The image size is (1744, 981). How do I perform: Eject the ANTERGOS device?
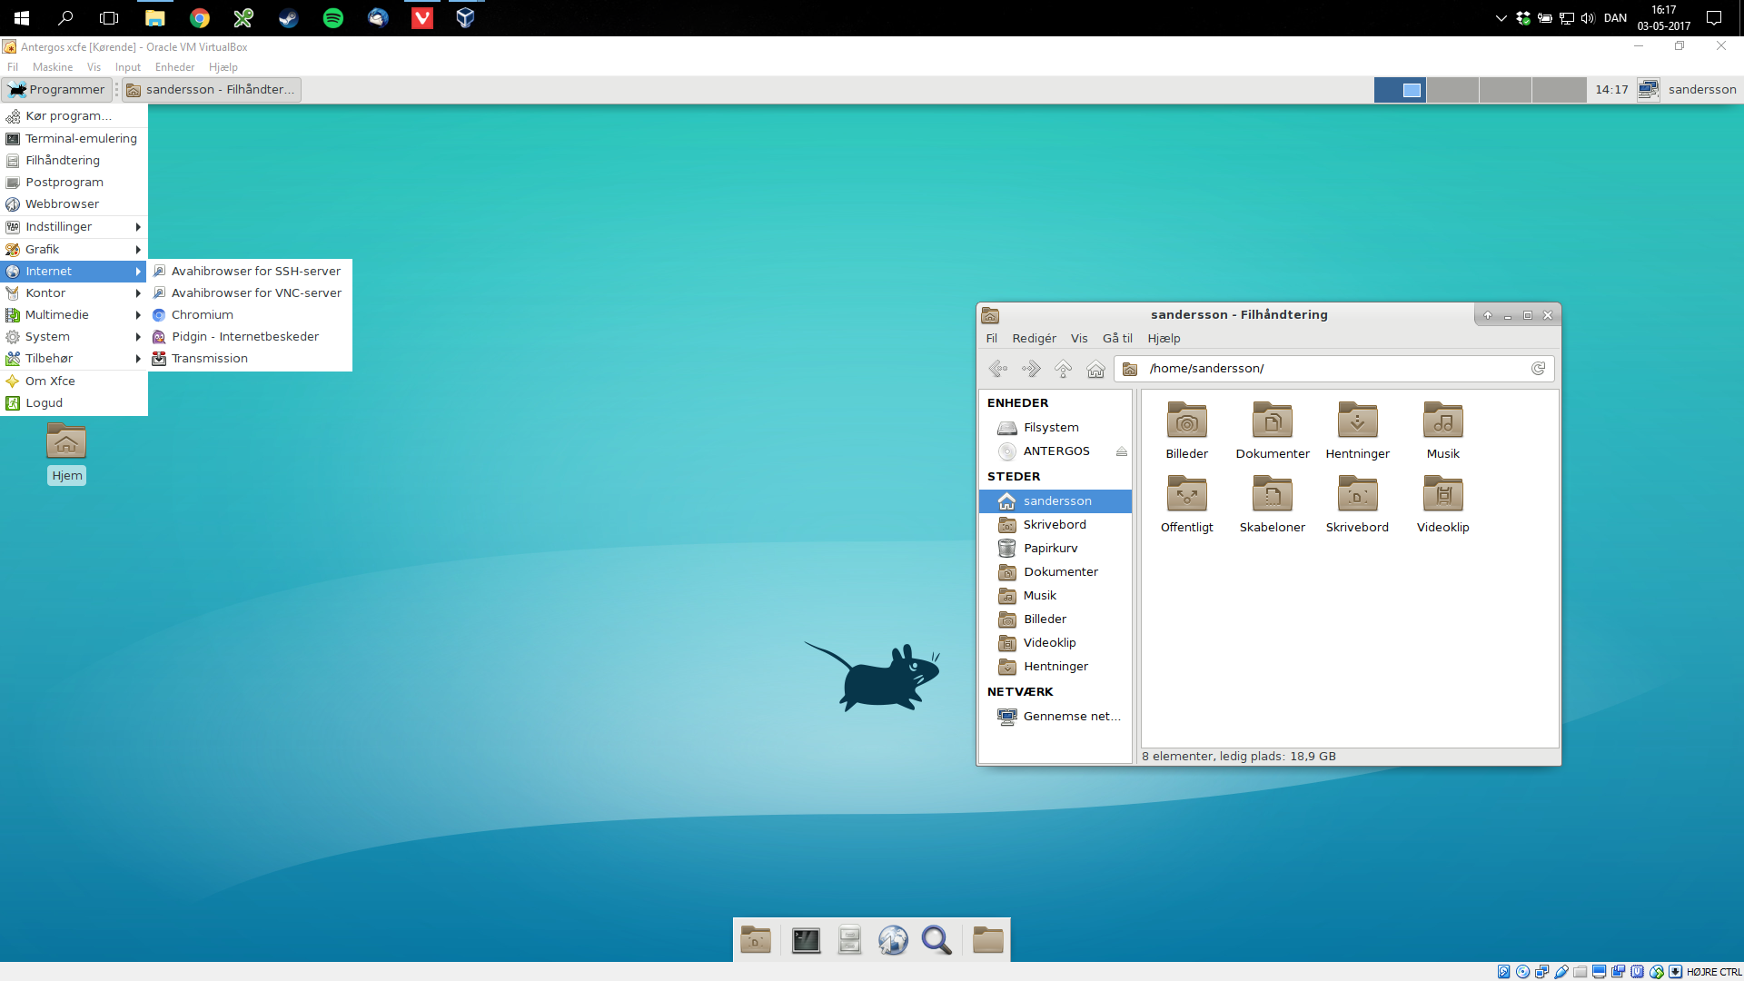click(x=1122, y=451)
